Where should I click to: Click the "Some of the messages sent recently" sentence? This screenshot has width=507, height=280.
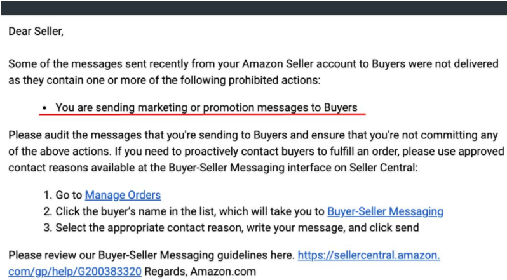[x=191, y=64]
